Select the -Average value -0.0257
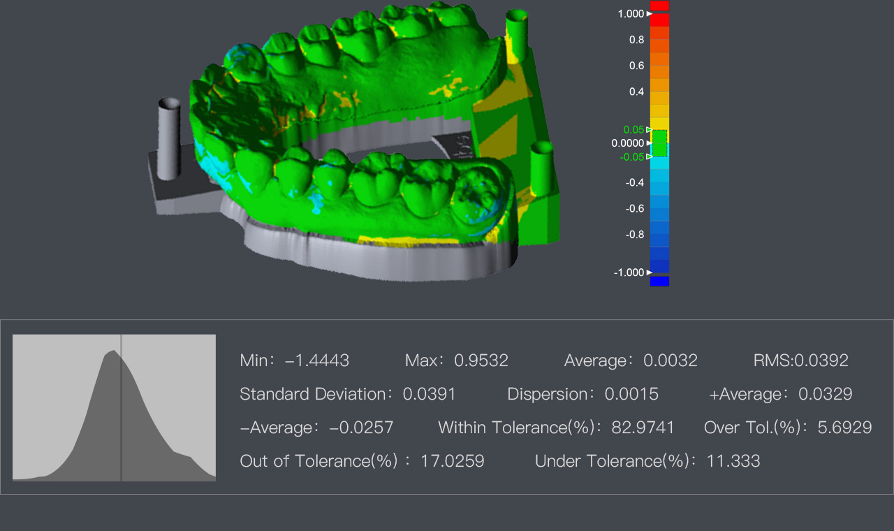894x531 pixels. (x=361, y=428)
